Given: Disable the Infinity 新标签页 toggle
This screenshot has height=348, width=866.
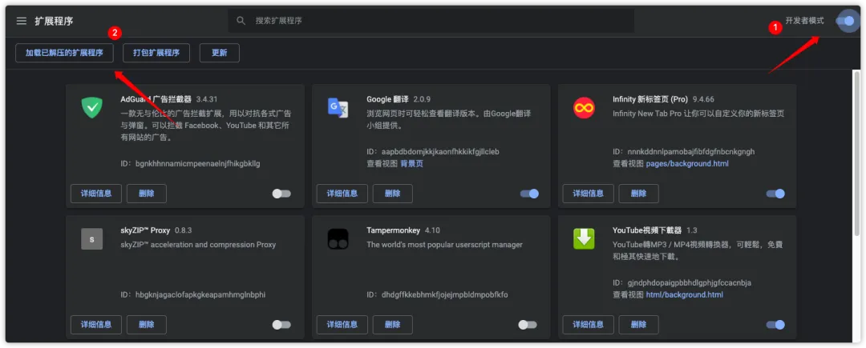Looking at the screenshot, I should [775, 194].
